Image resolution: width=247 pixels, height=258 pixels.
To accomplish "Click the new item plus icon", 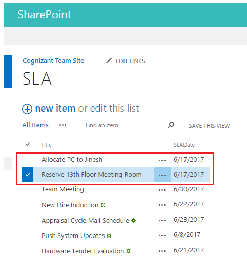I will [27, 109].
